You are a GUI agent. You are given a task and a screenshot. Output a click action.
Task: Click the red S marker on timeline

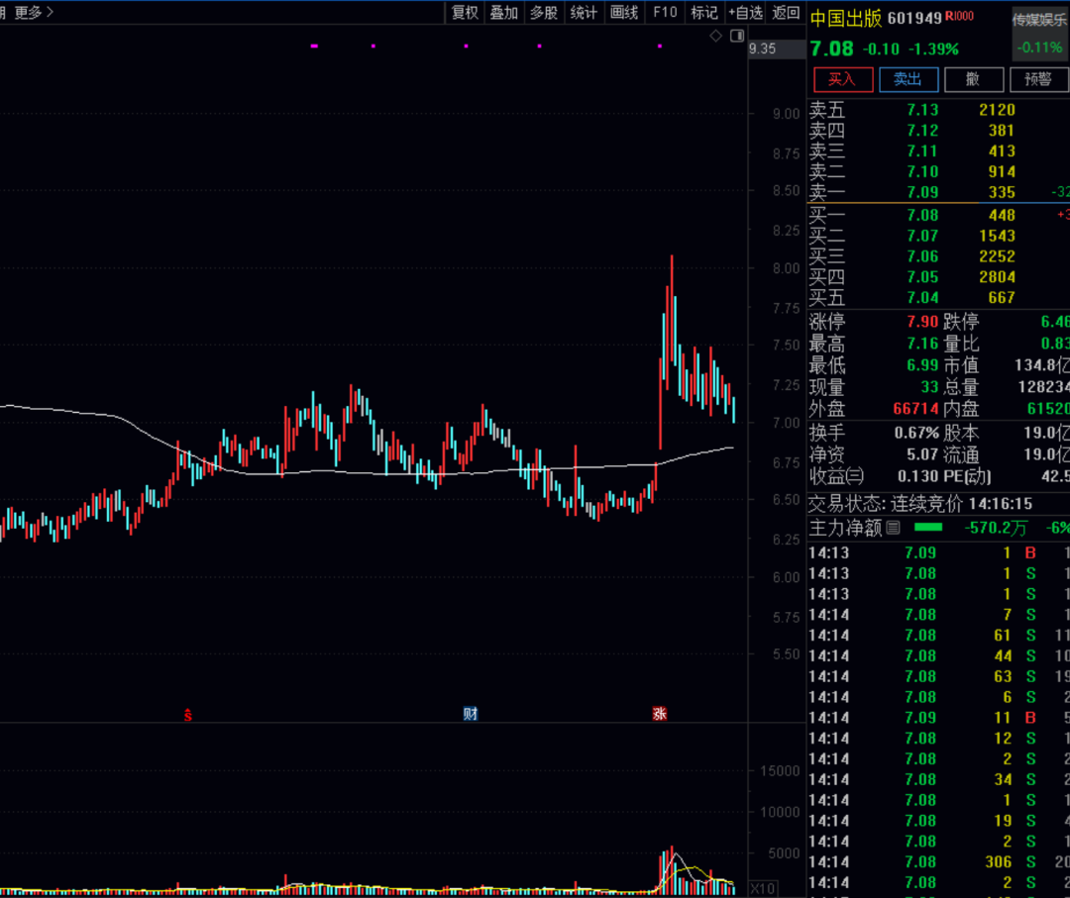tap(186, 713)
